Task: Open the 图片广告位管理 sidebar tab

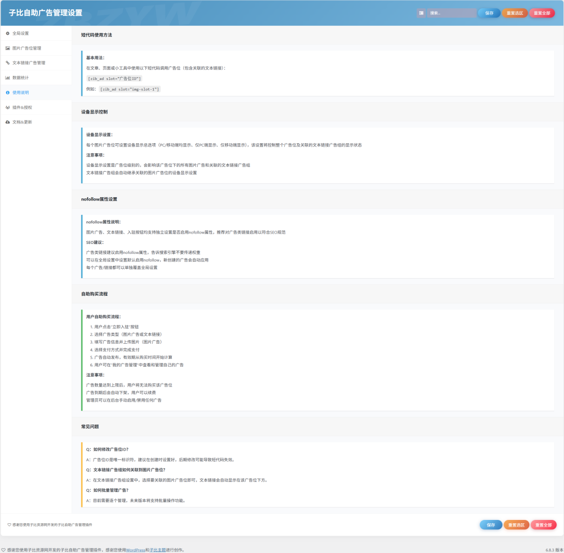Action: 27,48
